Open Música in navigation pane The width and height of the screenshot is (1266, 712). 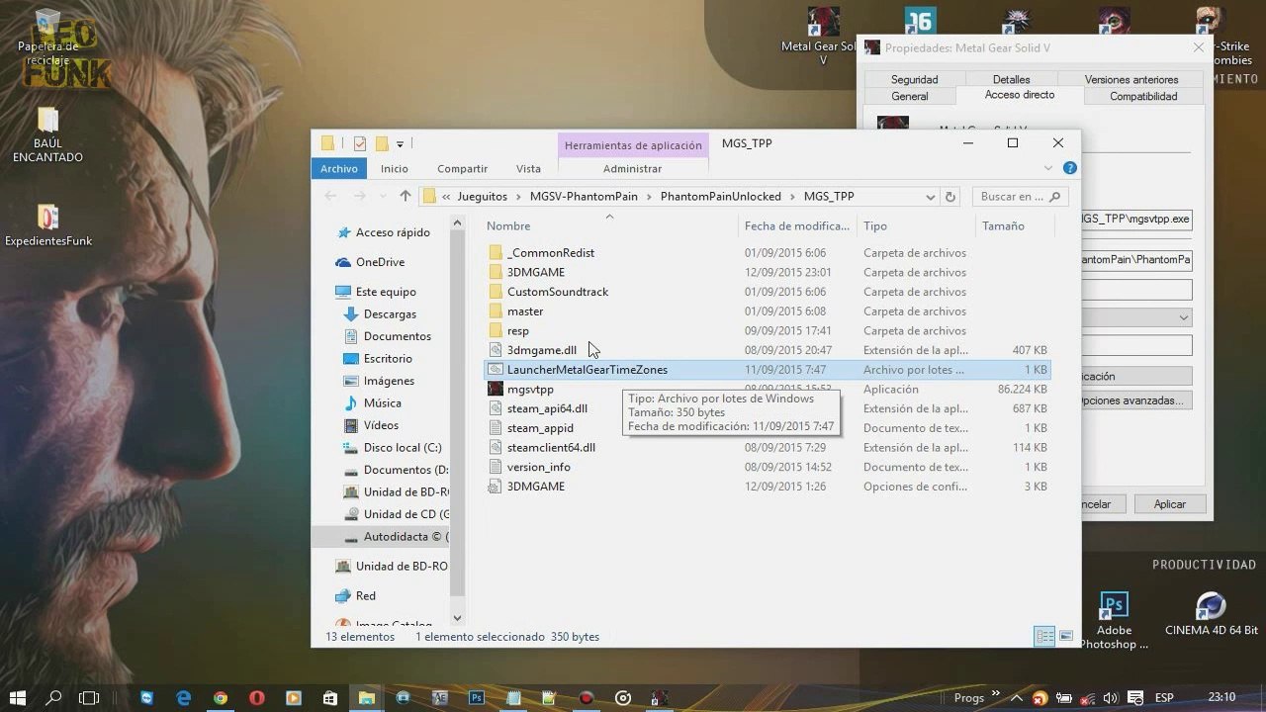(x=382, y=403)
